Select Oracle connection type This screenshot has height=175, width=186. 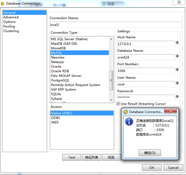pyautogui.click(x=80, y=67)
